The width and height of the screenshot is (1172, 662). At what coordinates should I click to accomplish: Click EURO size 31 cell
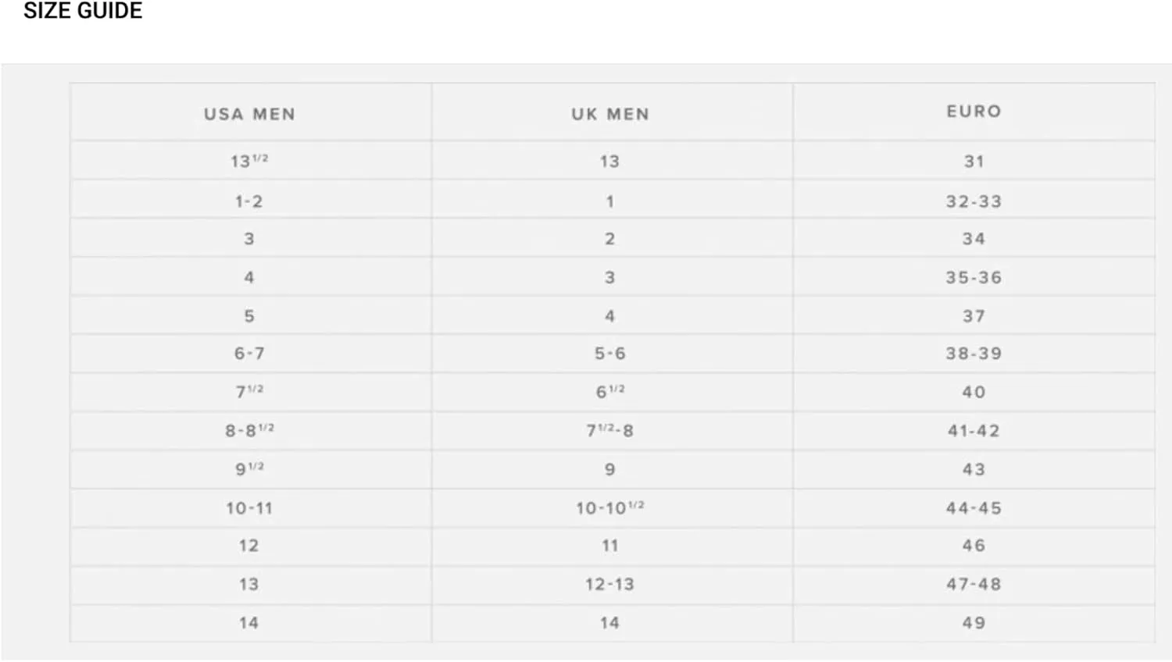974,162
